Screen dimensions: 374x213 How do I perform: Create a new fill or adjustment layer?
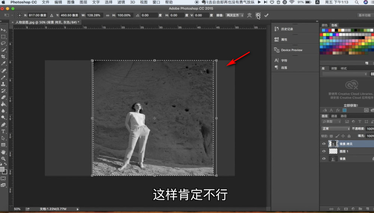(353, 209)
